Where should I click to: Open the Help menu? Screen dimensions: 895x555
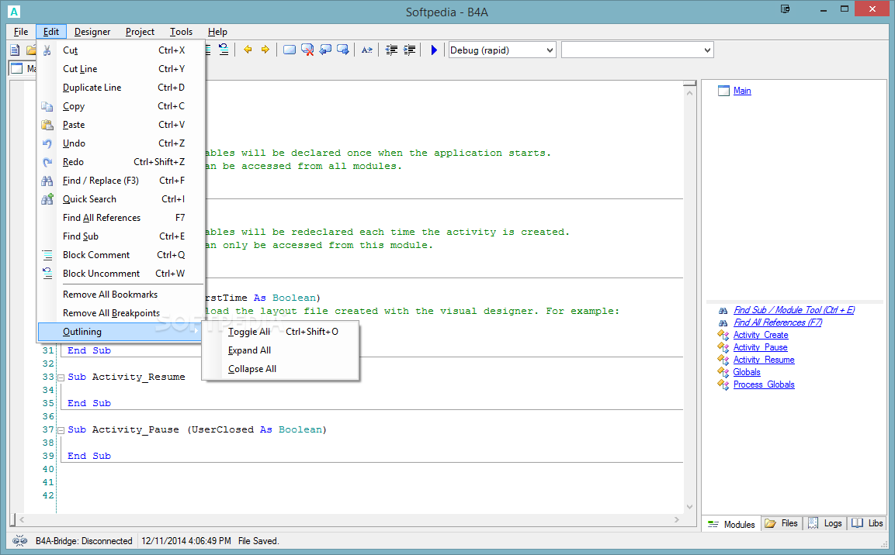(217, 32)
